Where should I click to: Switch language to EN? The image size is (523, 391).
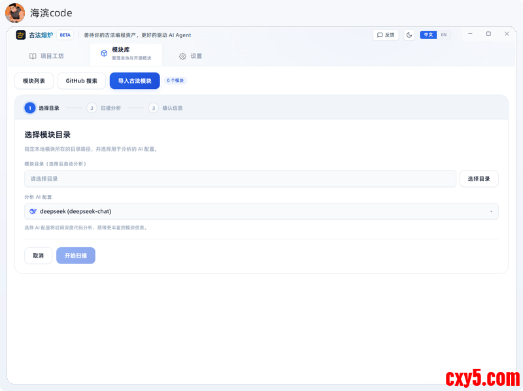pos(444,35)
